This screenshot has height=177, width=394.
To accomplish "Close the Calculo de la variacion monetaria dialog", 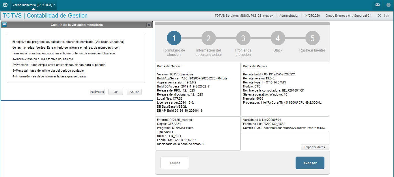I will pos(149,25).
